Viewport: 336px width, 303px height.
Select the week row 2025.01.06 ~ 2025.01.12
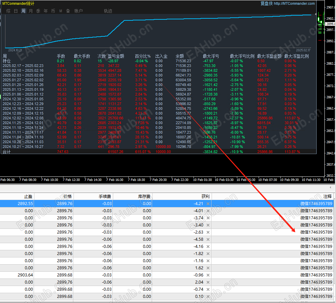pos(158,94)
